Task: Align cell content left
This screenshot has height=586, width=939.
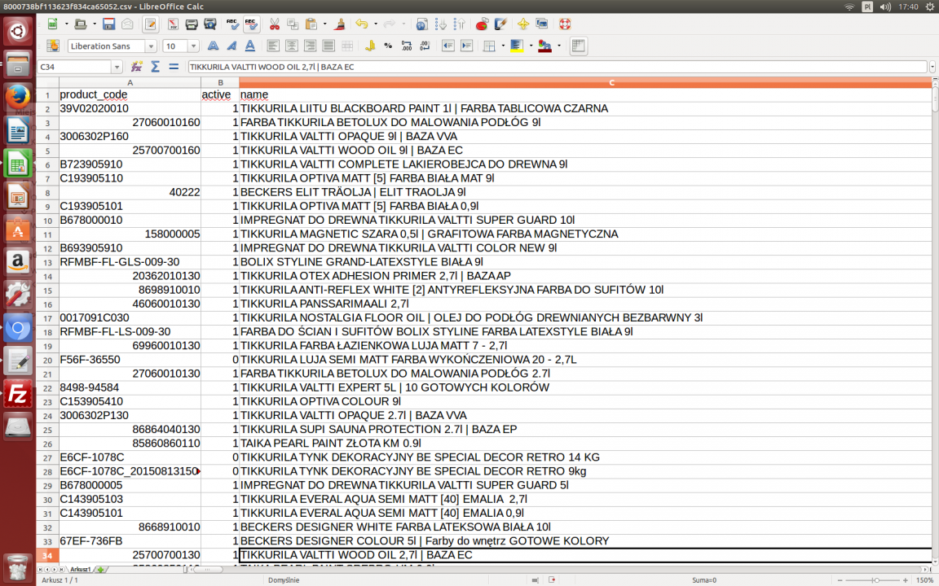Action: click(x=272, y=46)
